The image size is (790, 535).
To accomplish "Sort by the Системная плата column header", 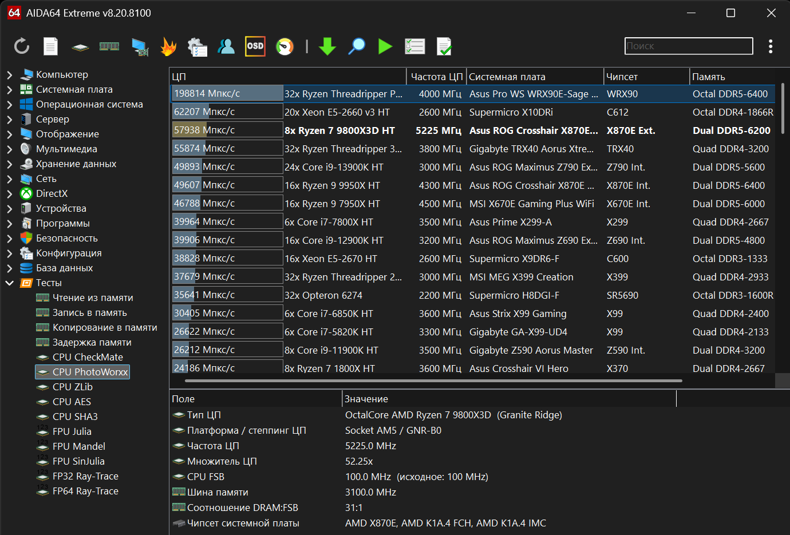I will [x=535, y=77].
